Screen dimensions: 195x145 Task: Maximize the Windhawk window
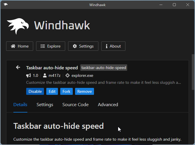pos(174,5)
